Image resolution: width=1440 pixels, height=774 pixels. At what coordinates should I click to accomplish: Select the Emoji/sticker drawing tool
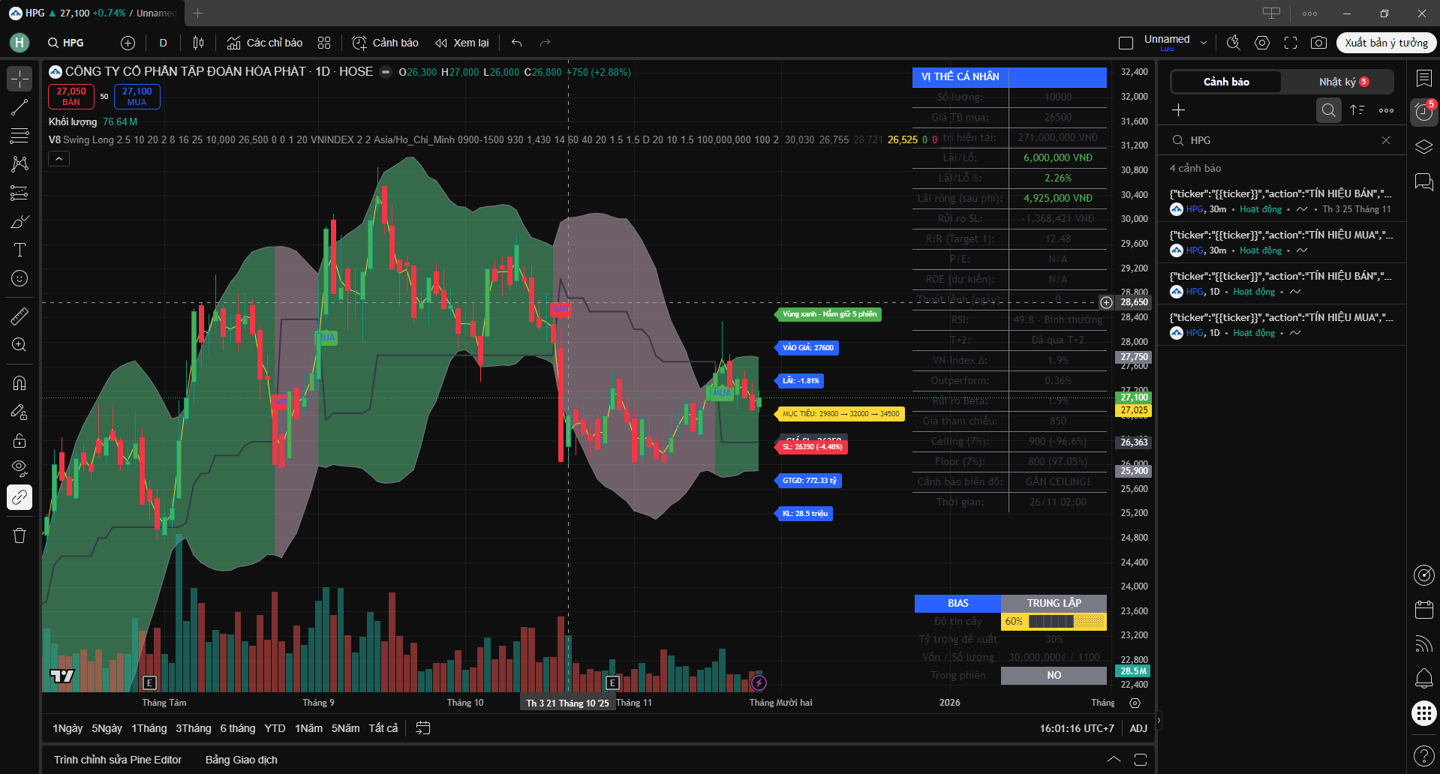[x=19, y=278]
